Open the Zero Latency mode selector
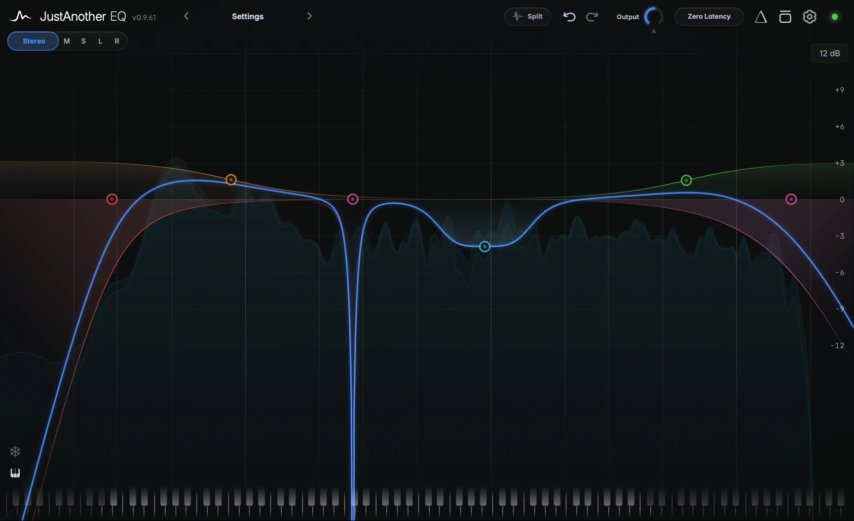854x521 pixels. (709, 16)
